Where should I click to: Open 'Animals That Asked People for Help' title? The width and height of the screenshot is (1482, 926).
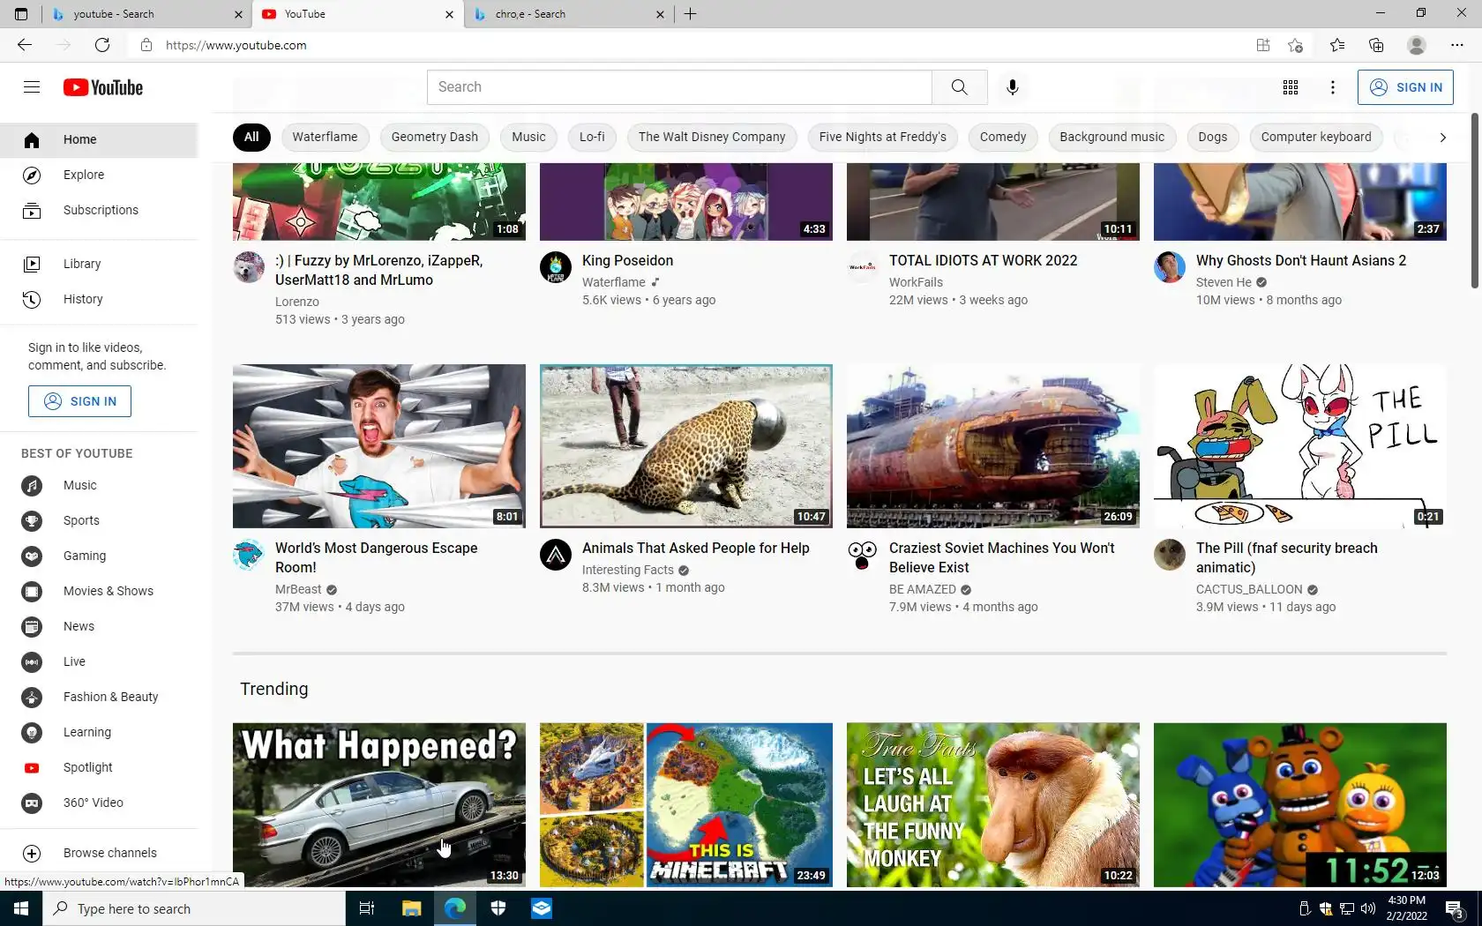[x=696, y=548]
